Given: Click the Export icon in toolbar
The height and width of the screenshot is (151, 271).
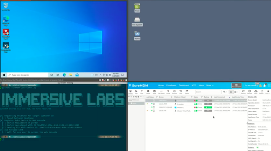Looking at the screenshot, I should coord(187,92).
